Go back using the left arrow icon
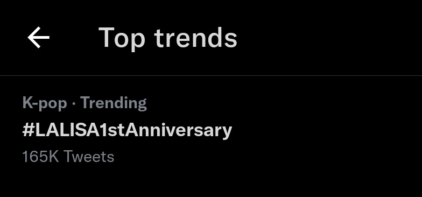 coord(39,38)
